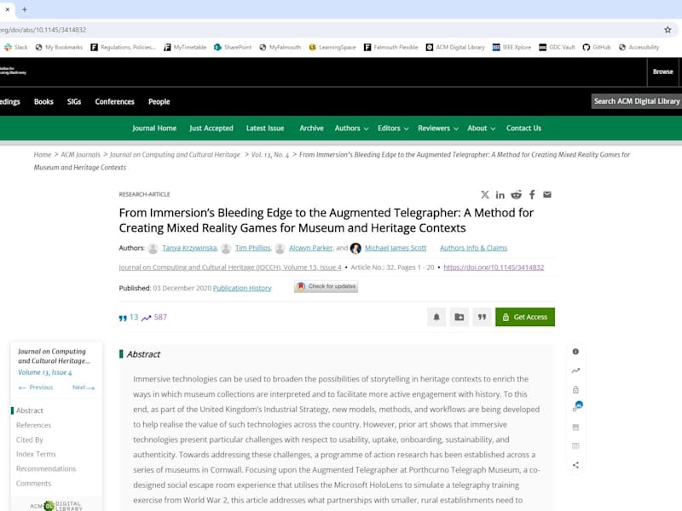Share article on Reddit icon
Viewport: 682px width, 511px height.
[516, 195]
